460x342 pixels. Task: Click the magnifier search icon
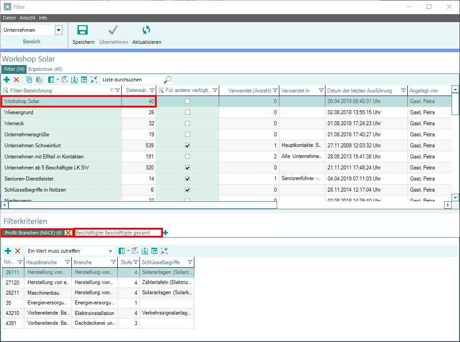coord(167,80)
